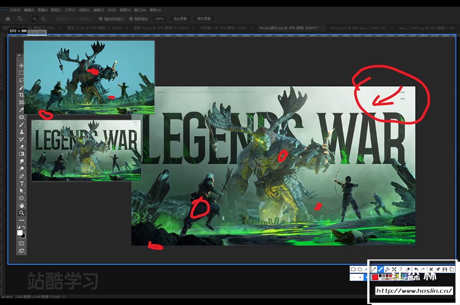
Task: Select the Smudge tool
Action: click(x=22, y=162)
